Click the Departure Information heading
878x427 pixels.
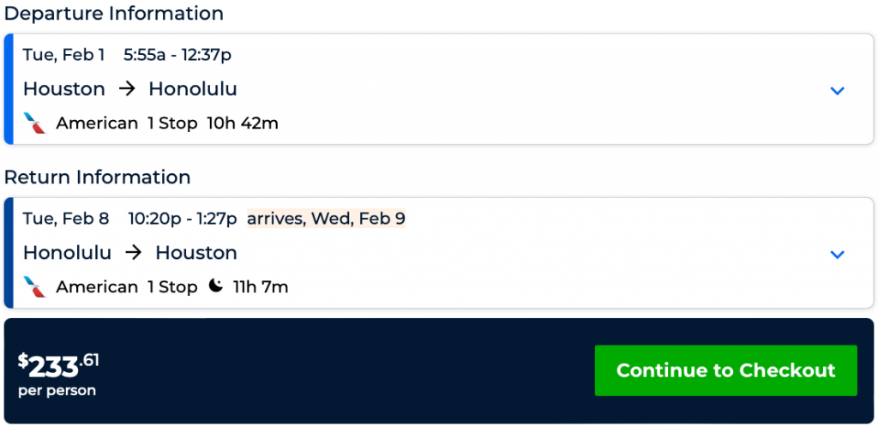[114, 14]
